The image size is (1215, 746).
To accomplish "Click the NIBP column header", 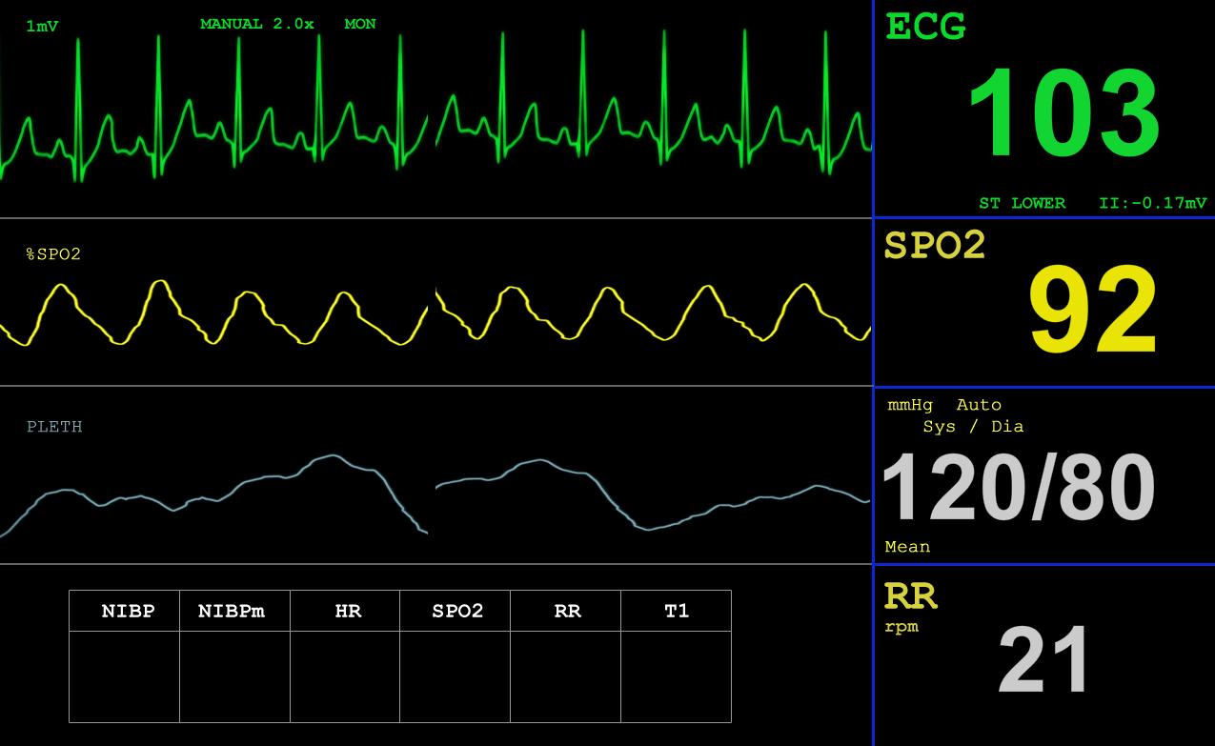I will 128,612.
